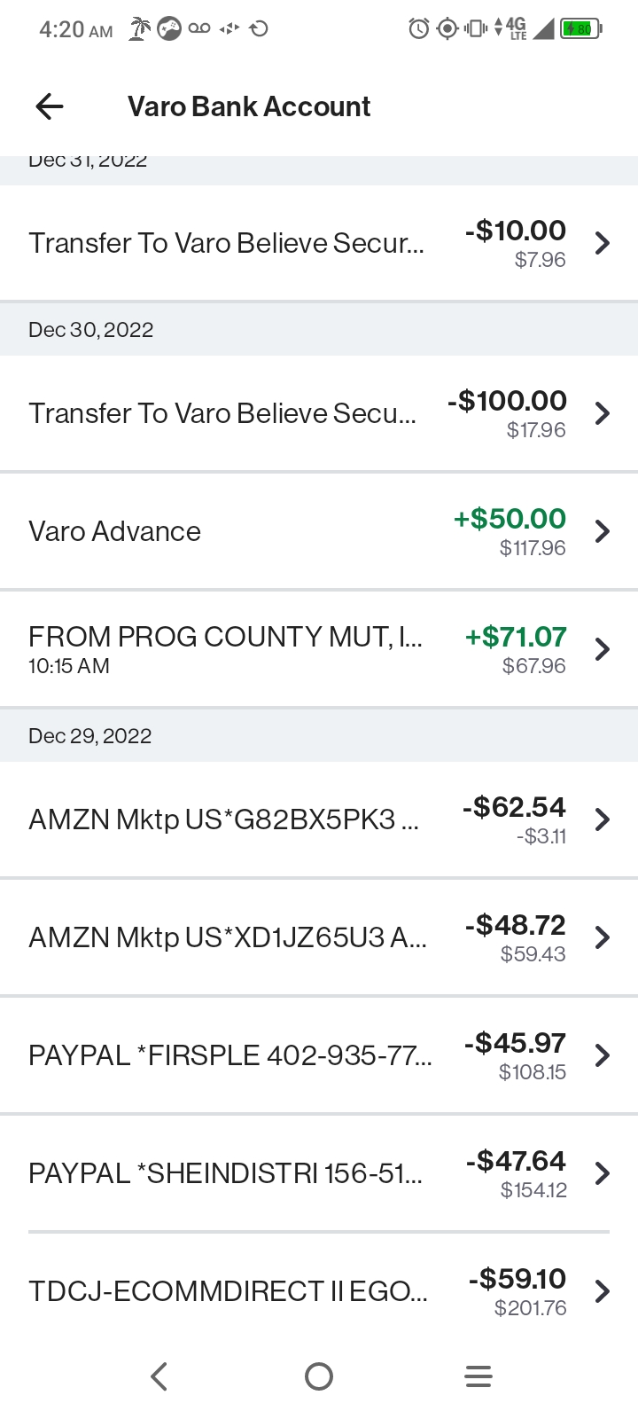The height and width of the screenshot is (1419, 638).
Task: Open TDCJ-ECOMMDIRECT transaction row
Action: (228, 1291)
